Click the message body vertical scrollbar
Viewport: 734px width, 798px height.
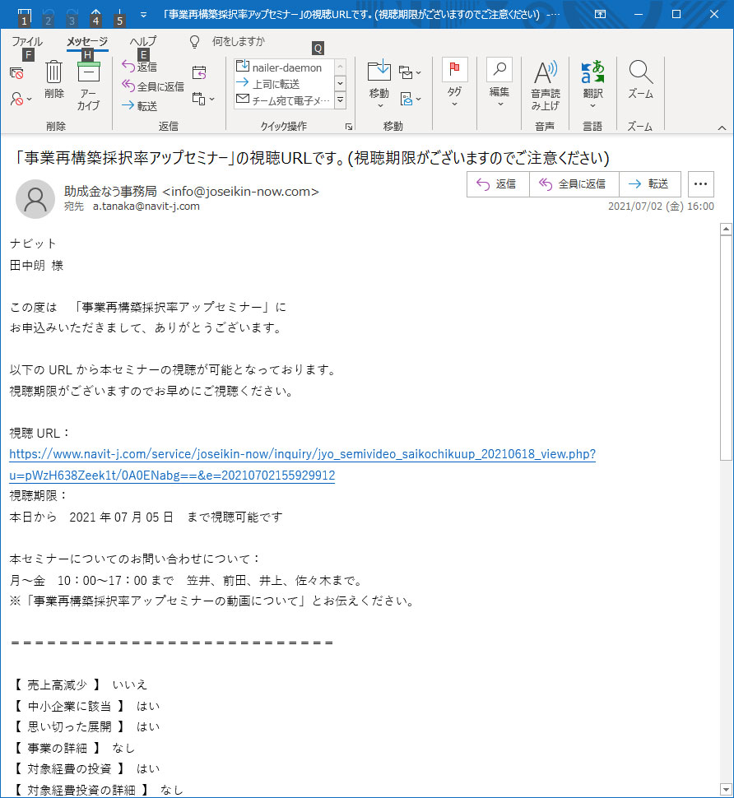[725, 494]
